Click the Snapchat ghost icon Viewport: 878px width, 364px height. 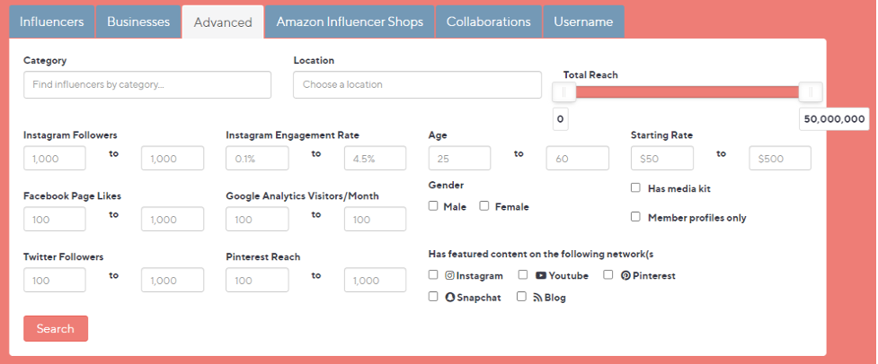(449, 298)
